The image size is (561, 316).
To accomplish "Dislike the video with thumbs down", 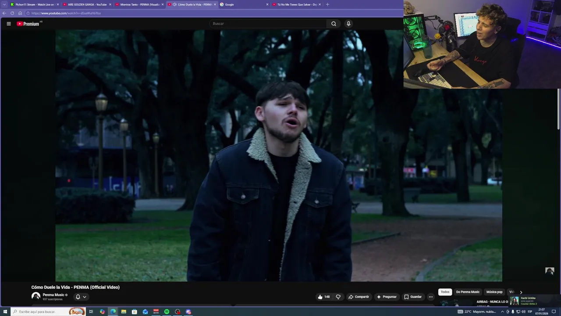I will point(338,297).
